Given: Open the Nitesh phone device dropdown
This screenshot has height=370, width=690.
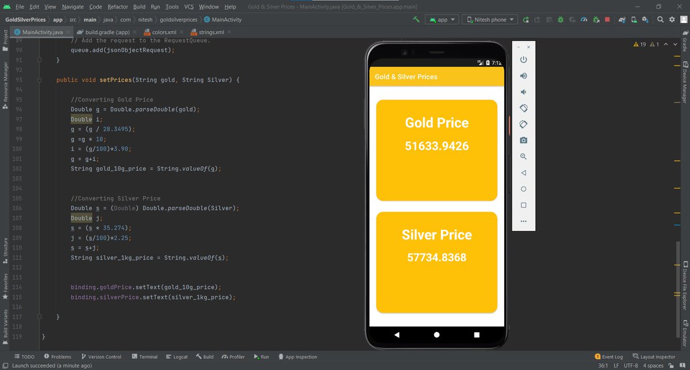Looking at the screenshot, I should pyautogui.click(x=490, y=19).
